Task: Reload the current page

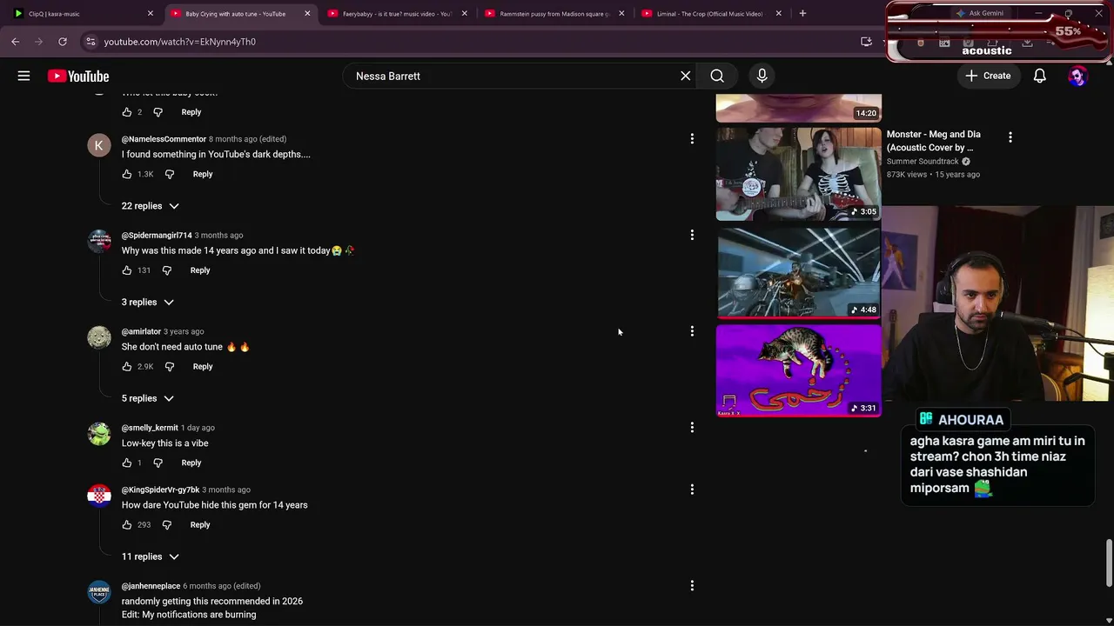Action: point(63,42)
